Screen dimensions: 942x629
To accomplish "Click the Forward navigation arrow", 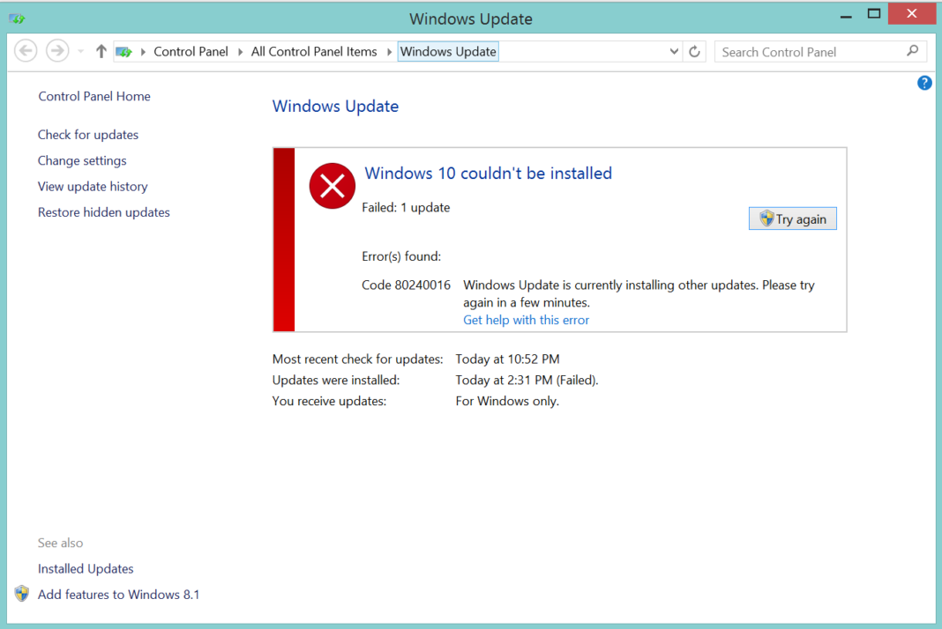I will tap(56, 50).
